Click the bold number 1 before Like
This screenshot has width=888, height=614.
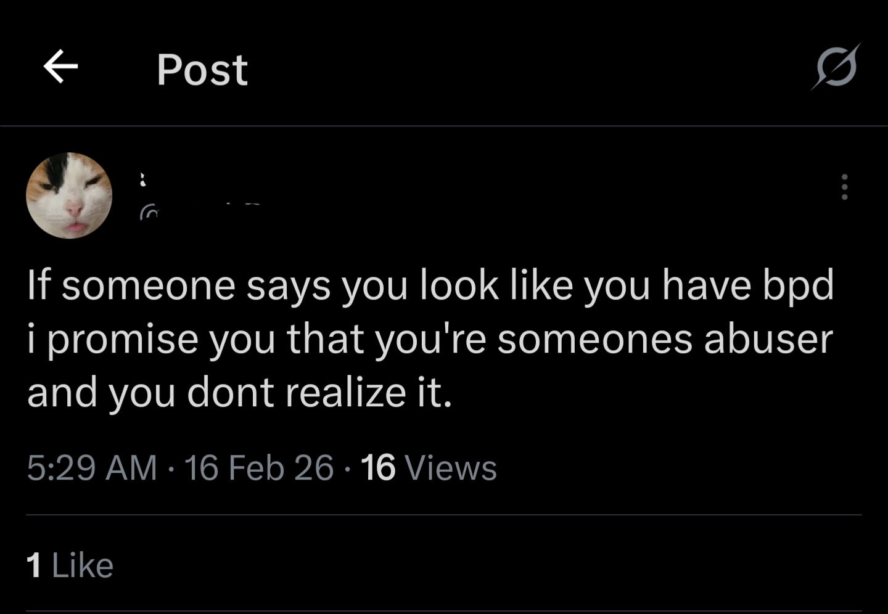(x=34, y=565)
